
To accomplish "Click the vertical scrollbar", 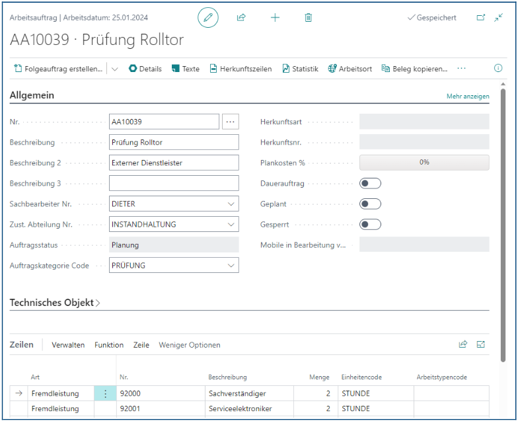I will [503, 225].
